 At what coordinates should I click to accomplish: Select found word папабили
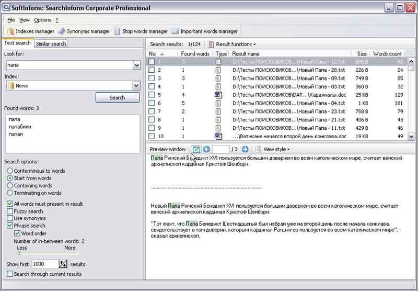point(20,127)
